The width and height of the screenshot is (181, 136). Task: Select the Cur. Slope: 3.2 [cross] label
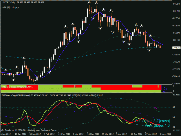(x=152, y=121)
